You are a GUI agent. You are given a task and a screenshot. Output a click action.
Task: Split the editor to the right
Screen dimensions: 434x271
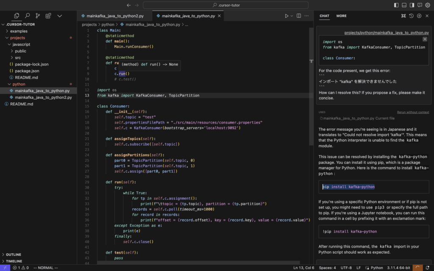pyautogui.click(x=299, y=16)
